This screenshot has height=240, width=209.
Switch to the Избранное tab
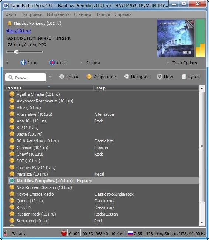click(101, 77)
